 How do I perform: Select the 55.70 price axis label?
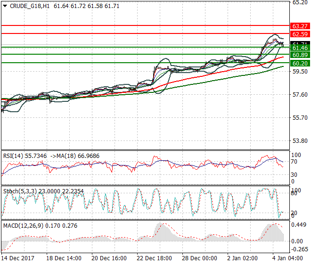pyautogui.click(x=300, y=118)
